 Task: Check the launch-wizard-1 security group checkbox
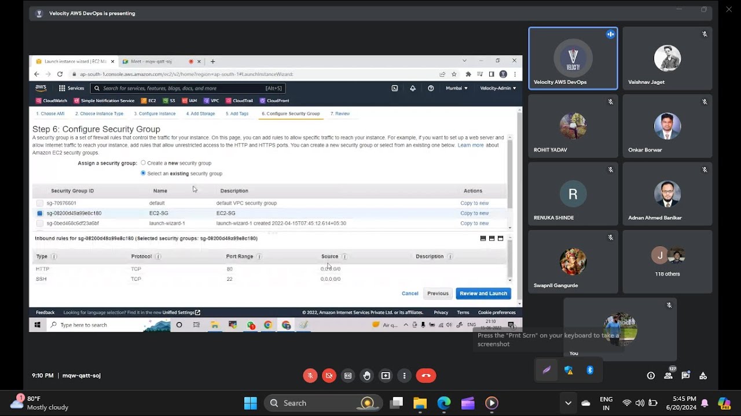tap(39, 224)
